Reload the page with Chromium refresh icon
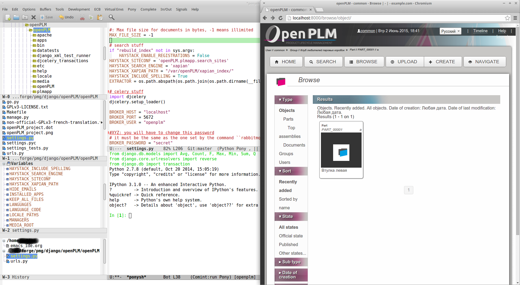 tap(280, 18)
